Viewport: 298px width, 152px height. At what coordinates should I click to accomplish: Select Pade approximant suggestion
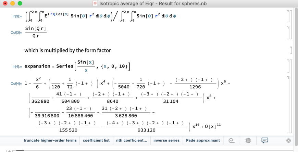203,140
